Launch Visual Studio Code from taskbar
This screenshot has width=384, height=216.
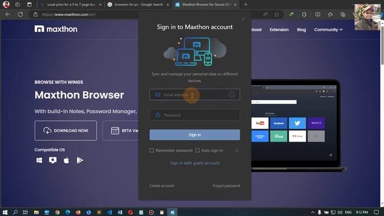click(x=109, y=212)
